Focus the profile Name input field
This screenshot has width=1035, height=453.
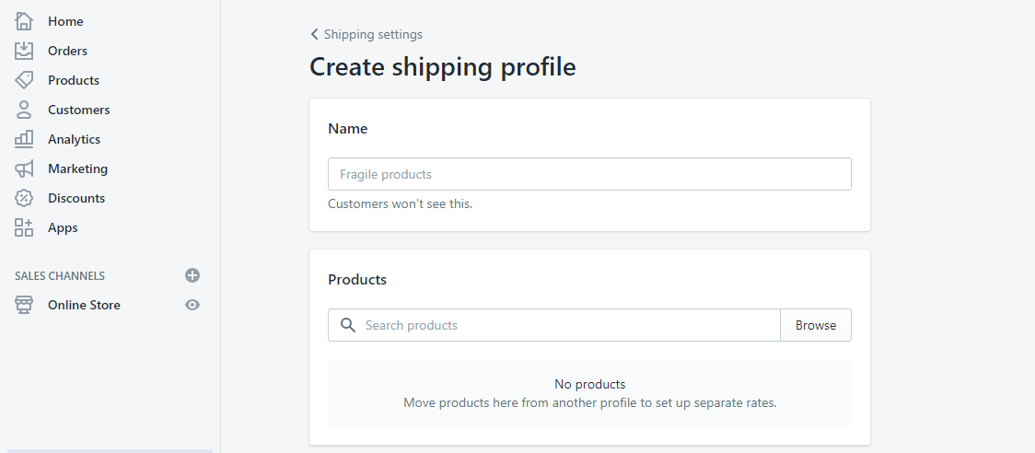pyautogui.click(x=589, y=174)
